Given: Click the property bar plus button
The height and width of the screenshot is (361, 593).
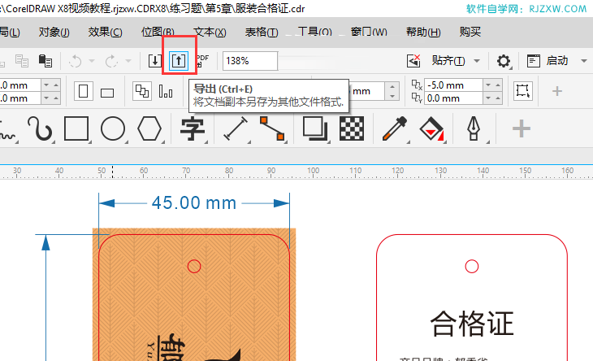Looking at the screenshot, I should pyautogui.click(x=556, y=91).
